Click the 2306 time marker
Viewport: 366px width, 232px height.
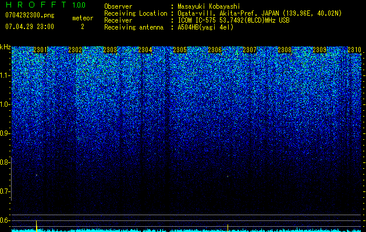(x=215, y=50)
